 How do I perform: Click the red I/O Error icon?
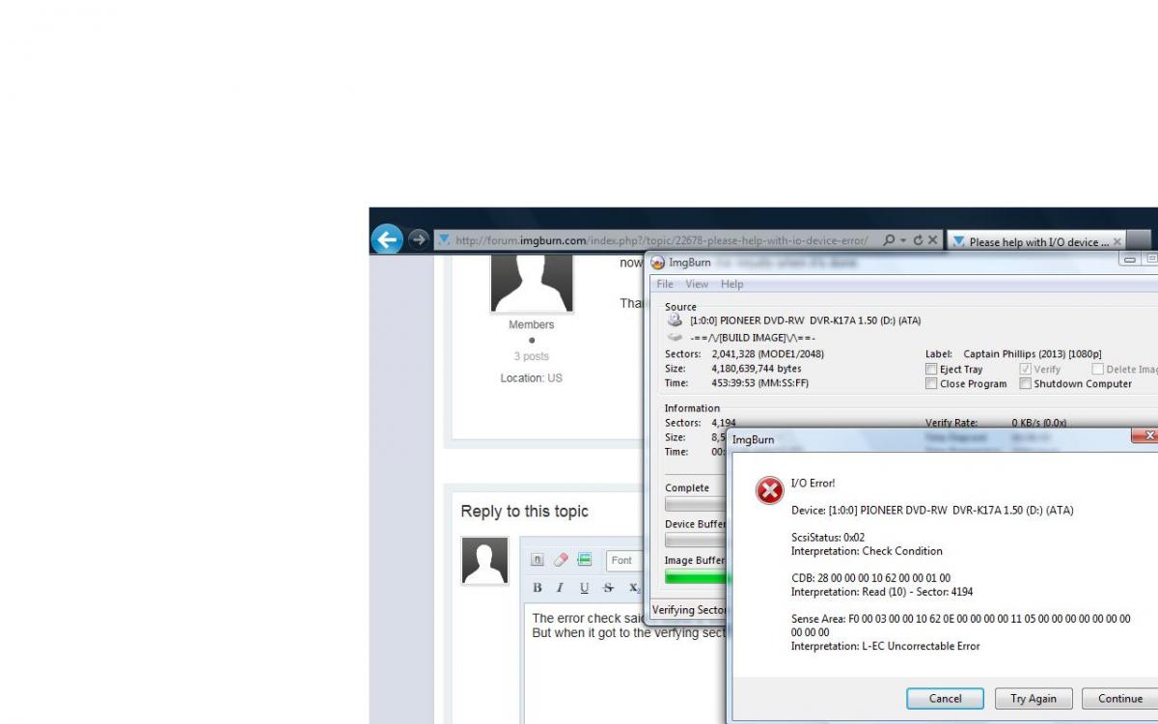coord(769,491)
